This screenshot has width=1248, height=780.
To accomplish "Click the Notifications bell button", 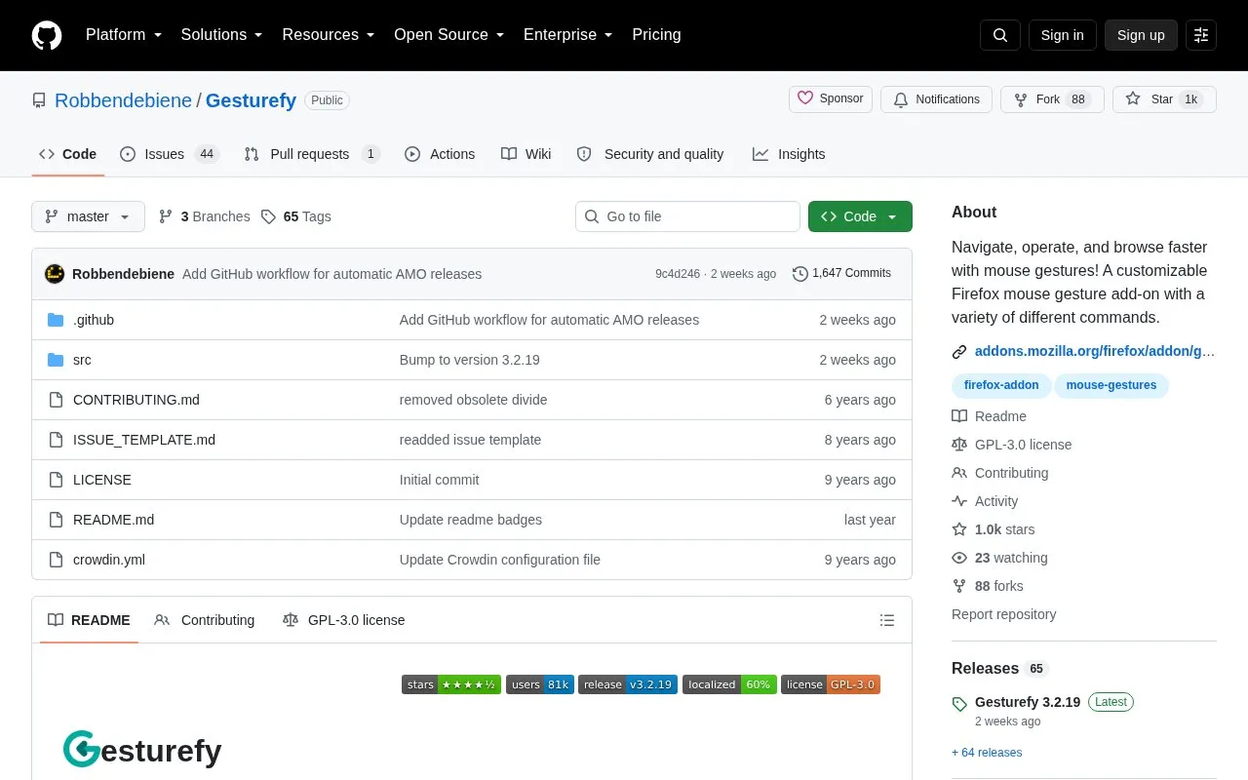I will (936, 99).
